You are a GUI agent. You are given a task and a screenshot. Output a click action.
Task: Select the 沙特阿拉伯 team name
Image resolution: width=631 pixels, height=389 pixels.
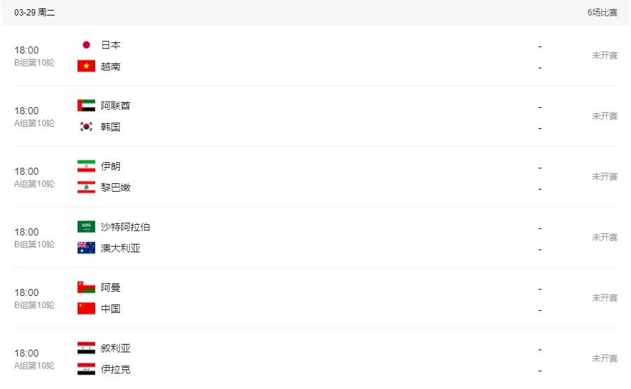(x=125, y=227)
